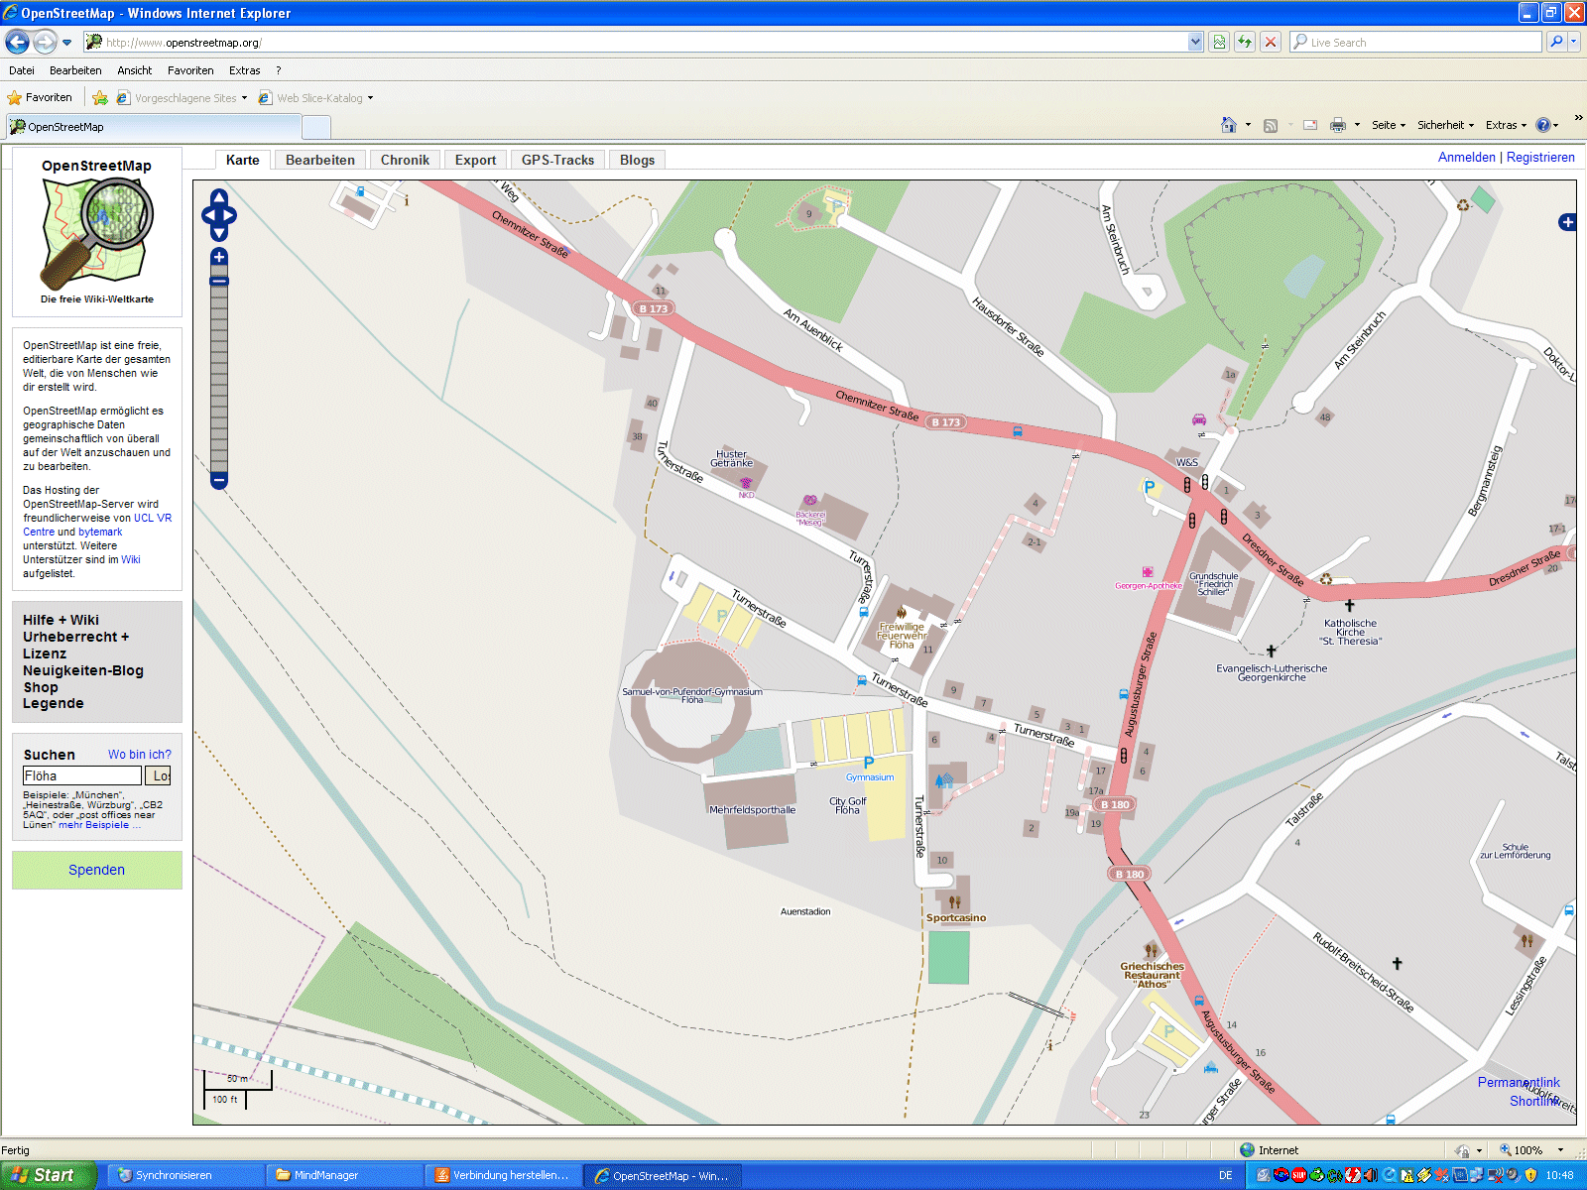
Task: Click the Wo bin ich? link
Action: tap(140, 755)
